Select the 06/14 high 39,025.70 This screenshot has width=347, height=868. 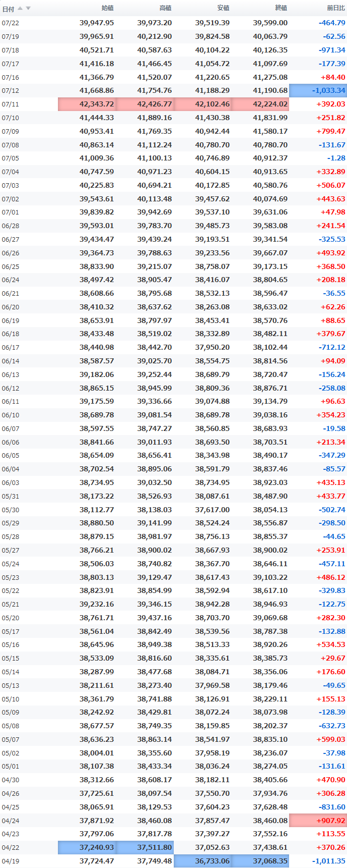point(155,361)
